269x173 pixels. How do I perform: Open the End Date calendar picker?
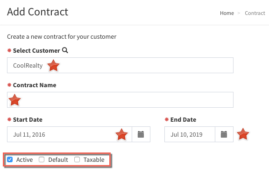(224, 134)
